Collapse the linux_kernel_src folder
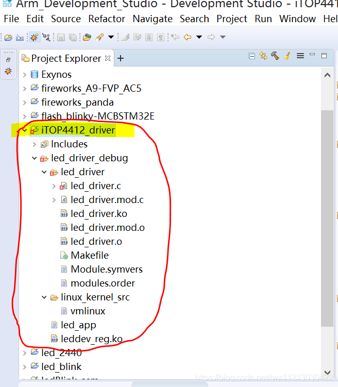 click(44, 297)
